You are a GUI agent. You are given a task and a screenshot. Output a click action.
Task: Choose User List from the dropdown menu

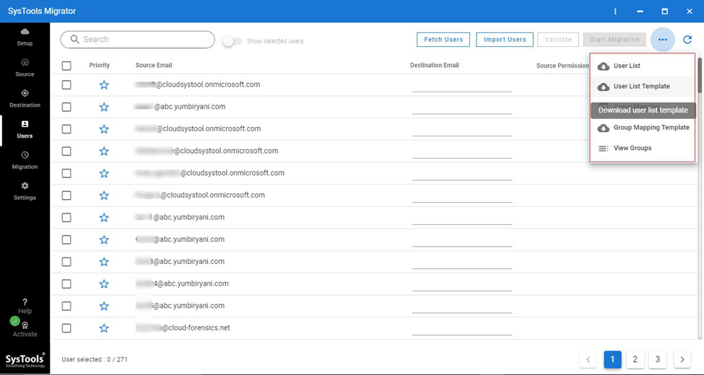click(x=643, y=66)
